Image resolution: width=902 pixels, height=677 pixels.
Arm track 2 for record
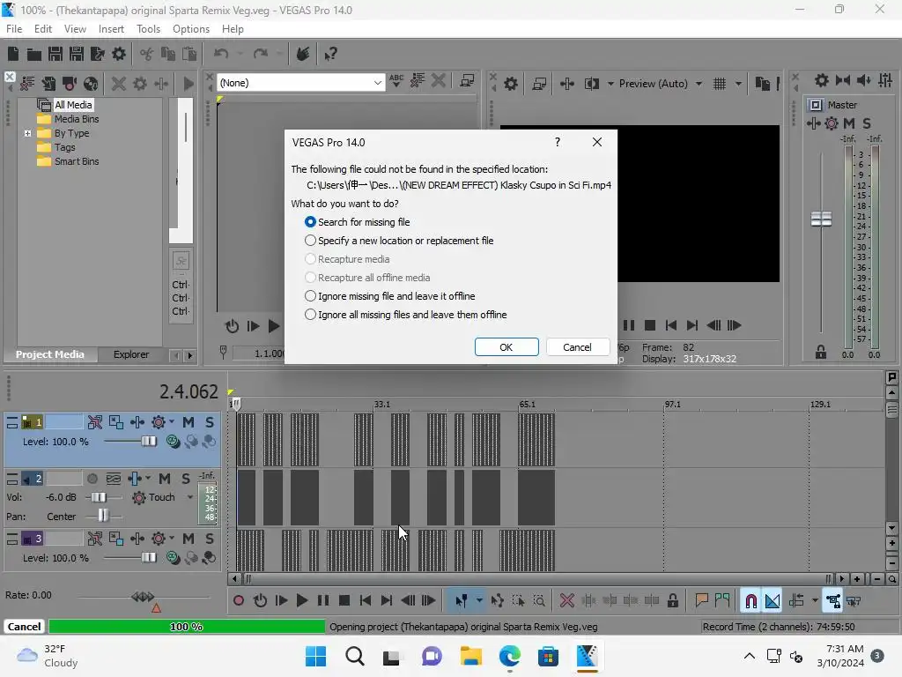[x=92, y=479]
